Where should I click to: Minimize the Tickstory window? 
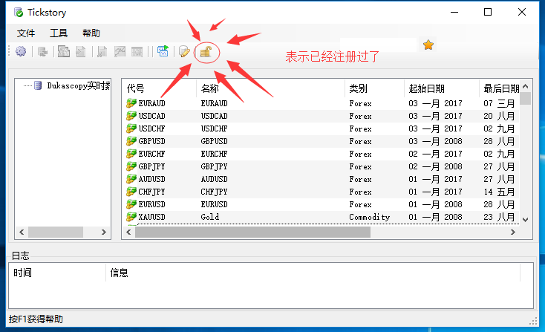pos(454,12)
